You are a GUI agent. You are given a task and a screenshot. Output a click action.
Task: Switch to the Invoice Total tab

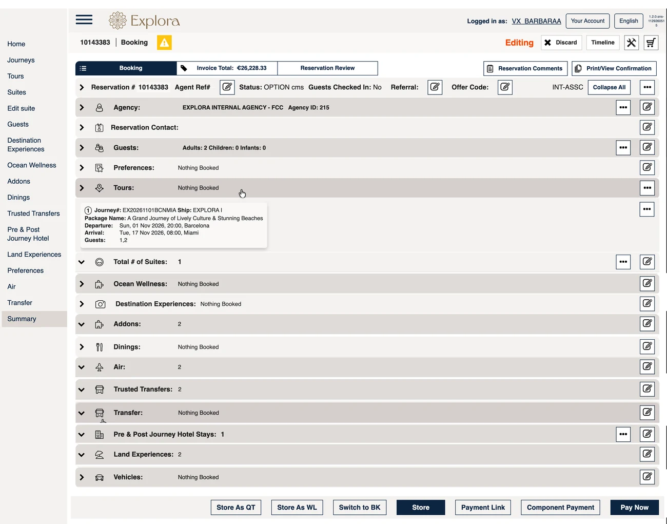(227, 68)
